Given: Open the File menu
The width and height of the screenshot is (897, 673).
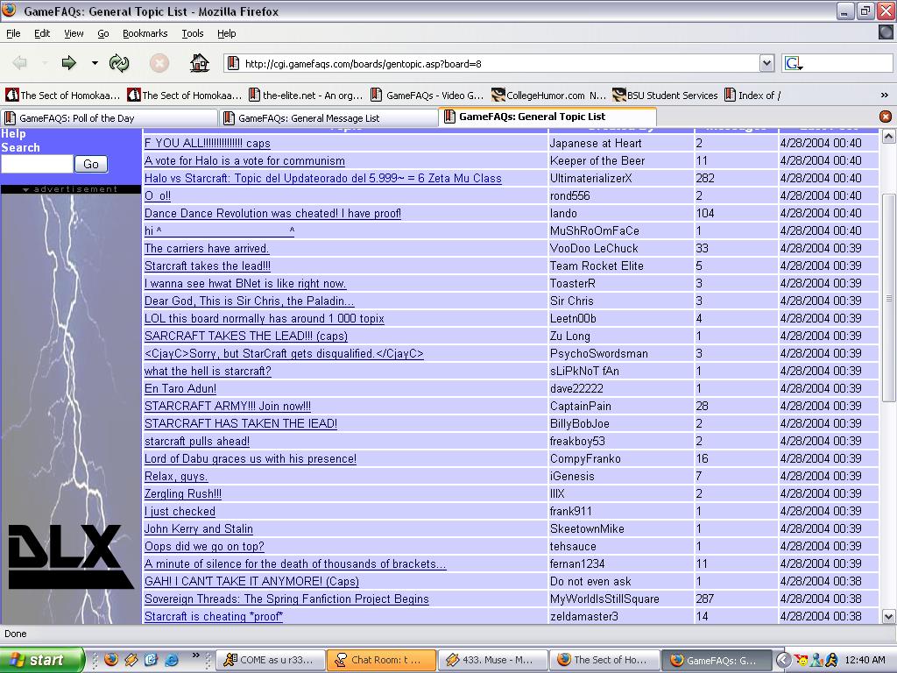Looking at the screenshot, I should click(13, 33).
